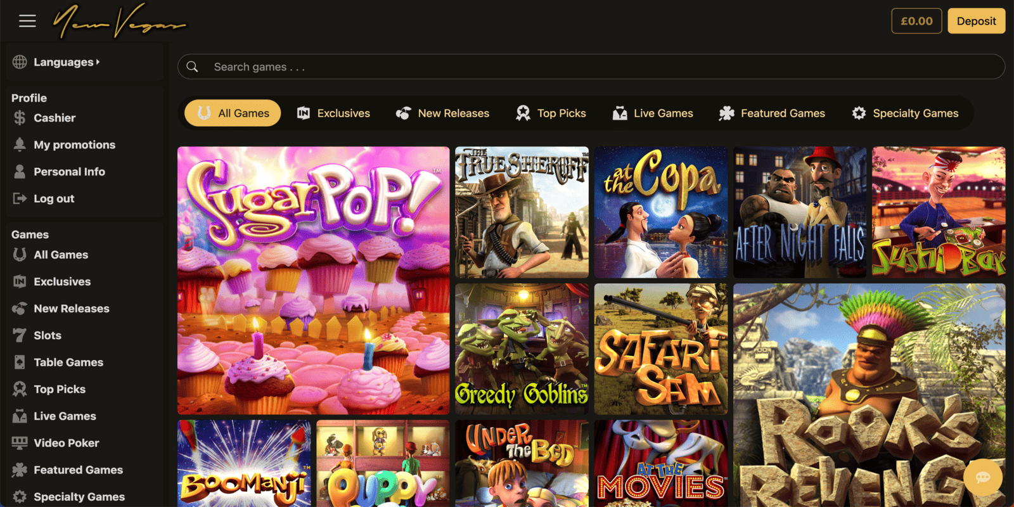Select the Live Games category tab
This screenshot has height=507, width=1014.
[x=653, y=113]
